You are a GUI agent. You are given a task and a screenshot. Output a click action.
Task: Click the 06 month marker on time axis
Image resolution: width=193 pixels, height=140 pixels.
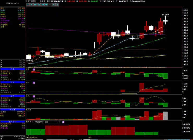[90, 137]
